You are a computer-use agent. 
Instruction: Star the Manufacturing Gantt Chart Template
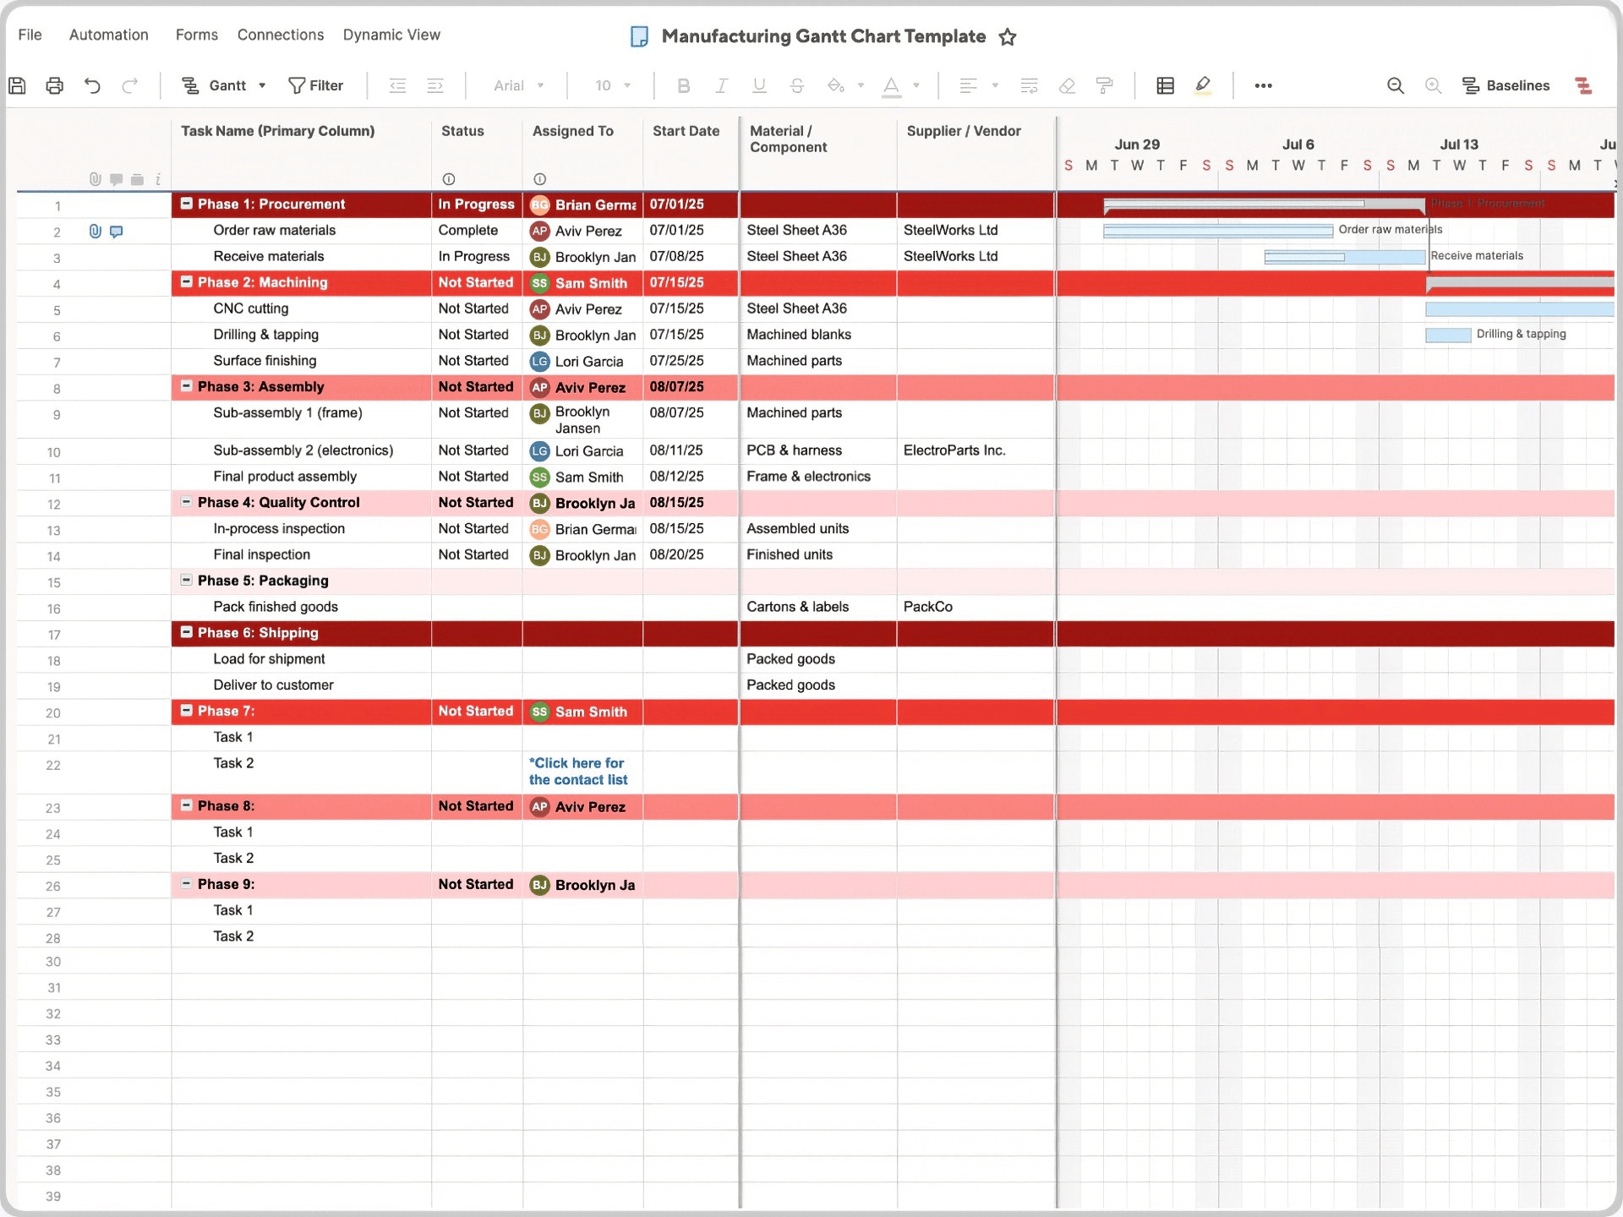tap(1007, 36)
